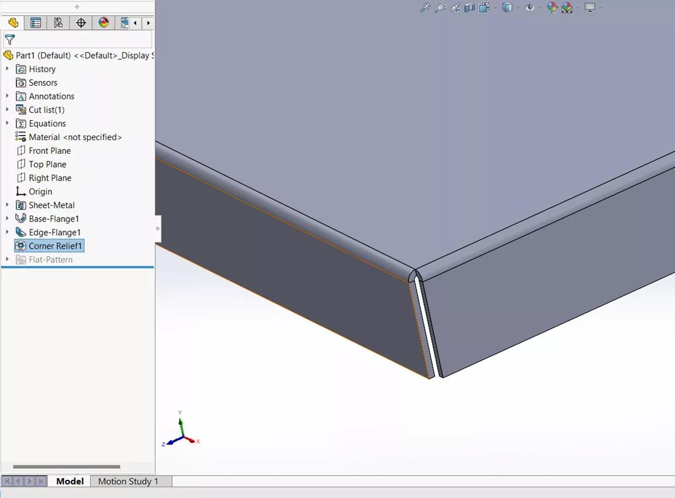Open the DisplayManager tab
Viewport: 675px width, 498px height.
pyautogui.click(x=104, y=23)
